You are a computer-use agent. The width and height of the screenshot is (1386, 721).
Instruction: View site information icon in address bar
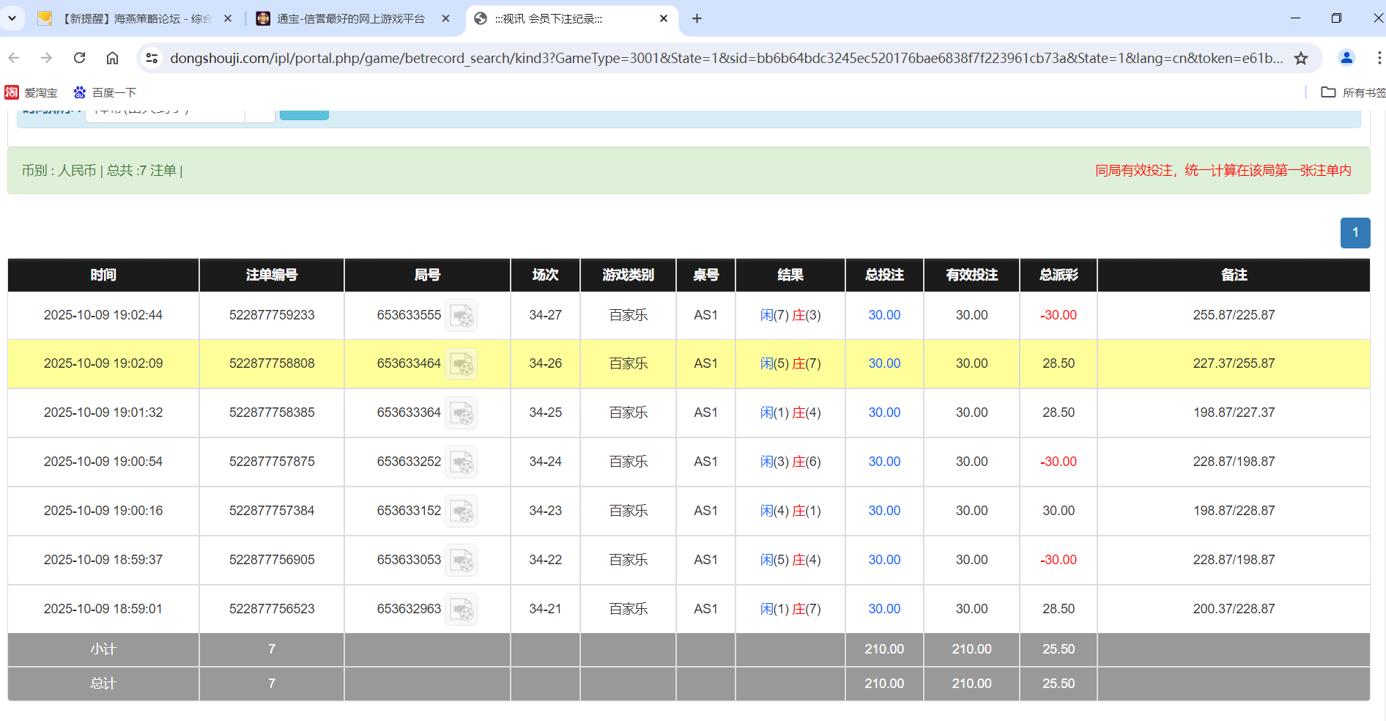pyautogui.click(x=152, y=58)
